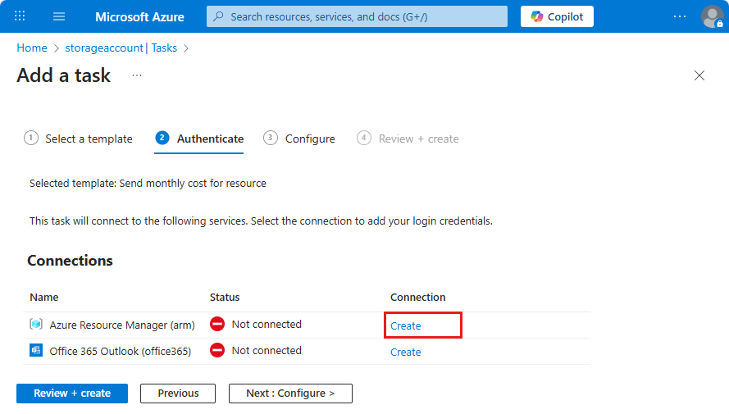Focus the search resources input field
Viewport: 729px width, 414px height.
357,16
